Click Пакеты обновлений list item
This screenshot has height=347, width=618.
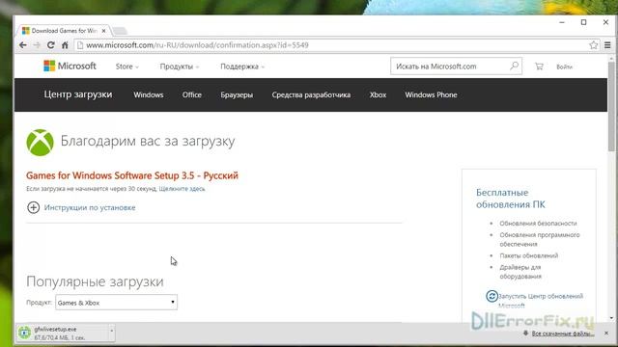click(x=528, y=255)
